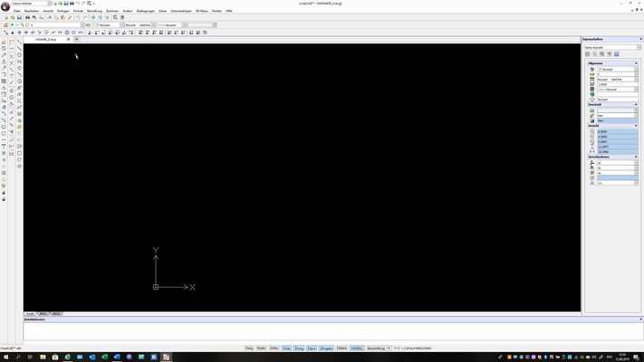Click the first snap icon in the snap toolbar
Image resolution: width=644 pixels, height=362 pixels.
5,33
